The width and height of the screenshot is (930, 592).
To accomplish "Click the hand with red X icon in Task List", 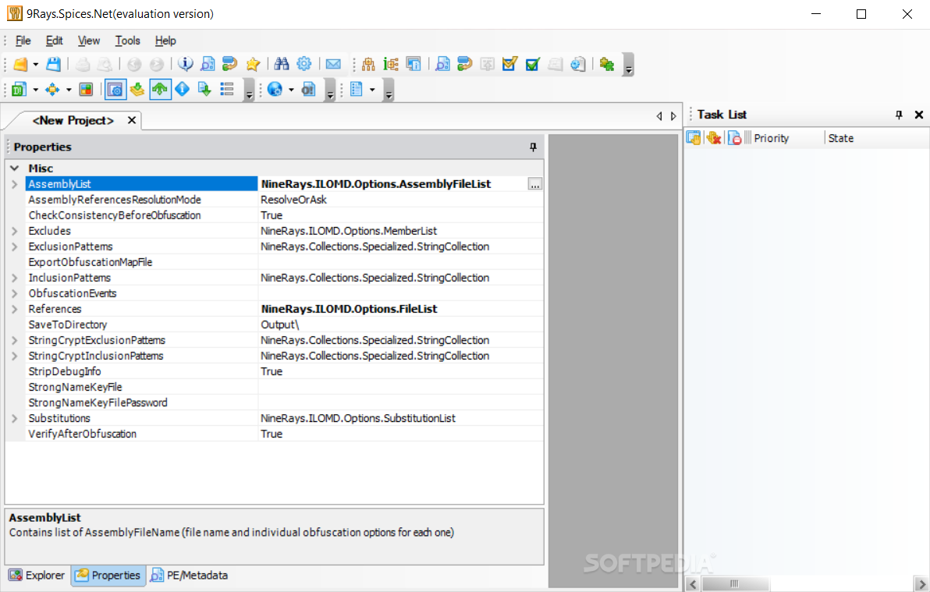I will [x=714, y=137].
